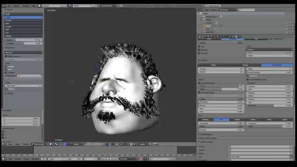Jump to the start frame in timeline
The height and width of the screenshot is (167, 297).
[102, 159]
